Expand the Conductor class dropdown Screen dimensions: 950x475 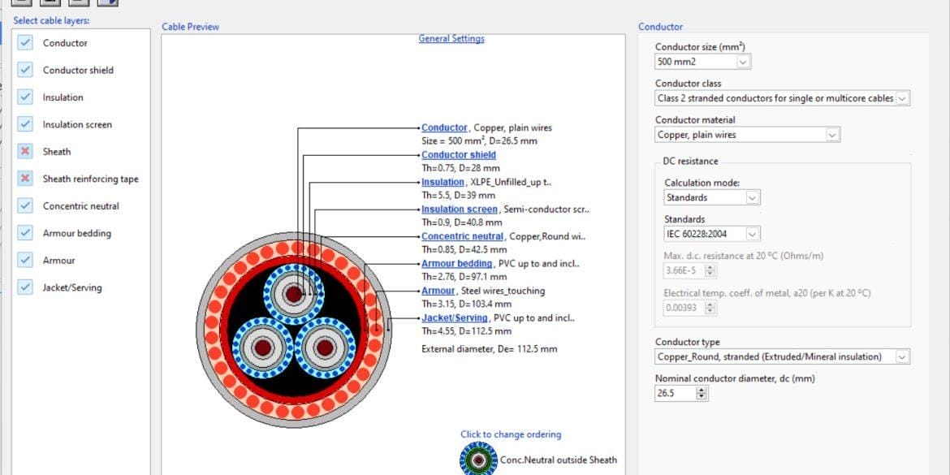tap(902, 98)
